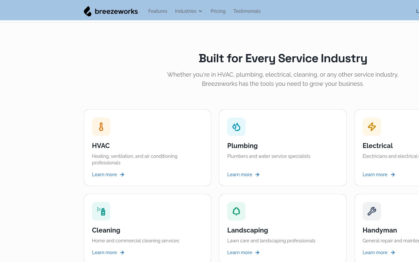The image size is (419, 262).
Task: Click 'Plumbers and water service specialists' description
Action: 269,156
